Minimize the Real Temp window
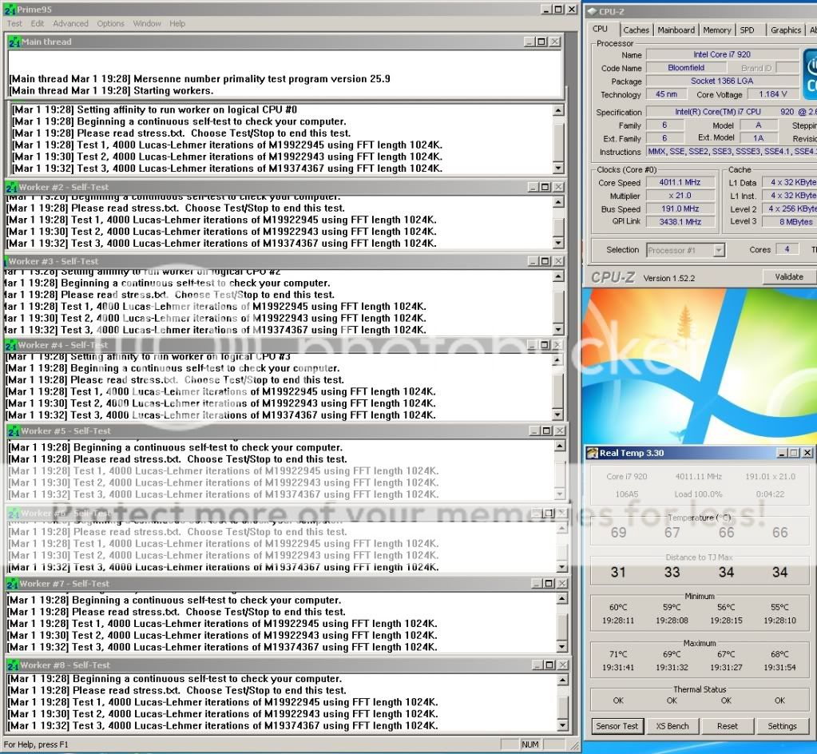 coord(782,453)
